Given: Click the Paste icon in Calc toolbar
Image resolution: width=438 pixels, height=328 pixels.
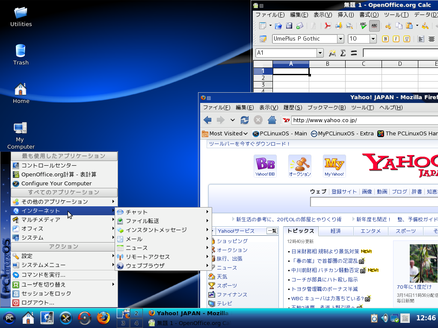Looking at the screenshot, I should point(409,26).
